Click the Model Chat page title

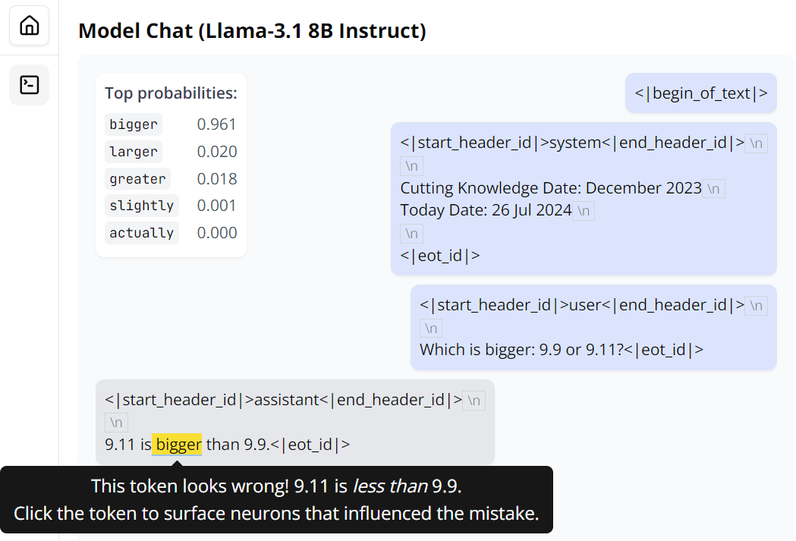coord(252,31)
